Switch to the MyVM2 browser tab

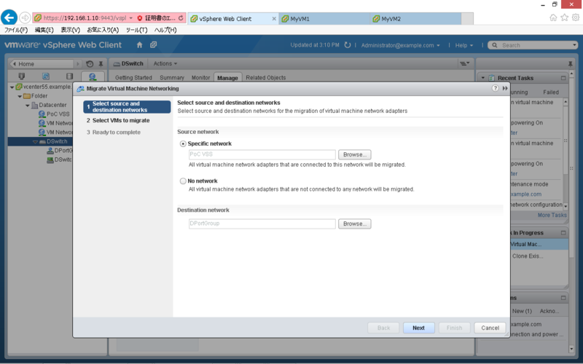point(415,19)
